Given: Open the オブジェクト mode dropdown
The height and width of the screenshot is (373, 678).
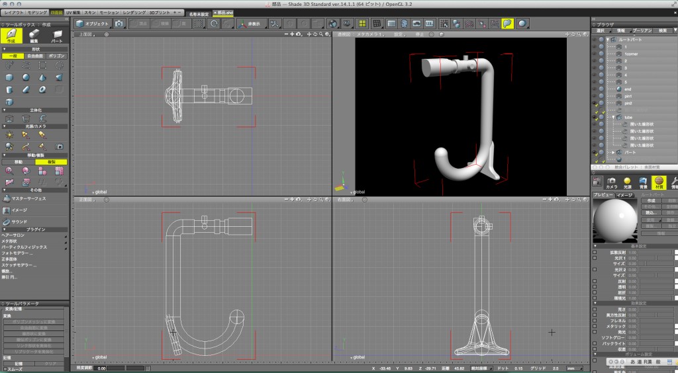Looking at the screenshot, I should pos(93,24).
